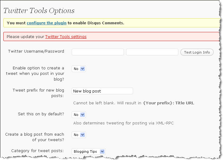Open the 'Create a blog post from each tweet' dropdown
This screenshot has height=160, width=223.
tap(79, 135)
